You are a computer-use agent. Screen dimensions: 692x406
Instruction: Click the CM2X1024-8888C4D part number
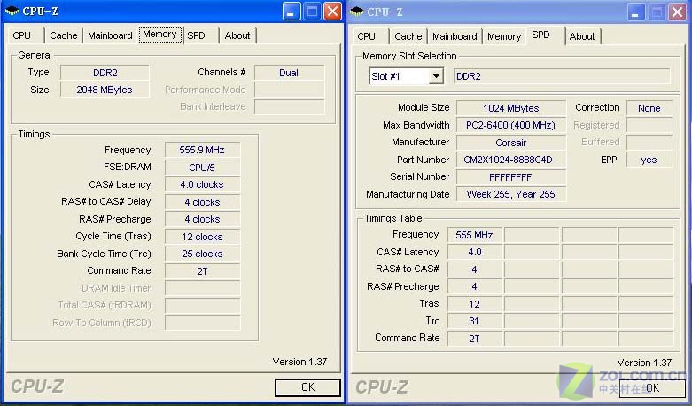(510, 160)
